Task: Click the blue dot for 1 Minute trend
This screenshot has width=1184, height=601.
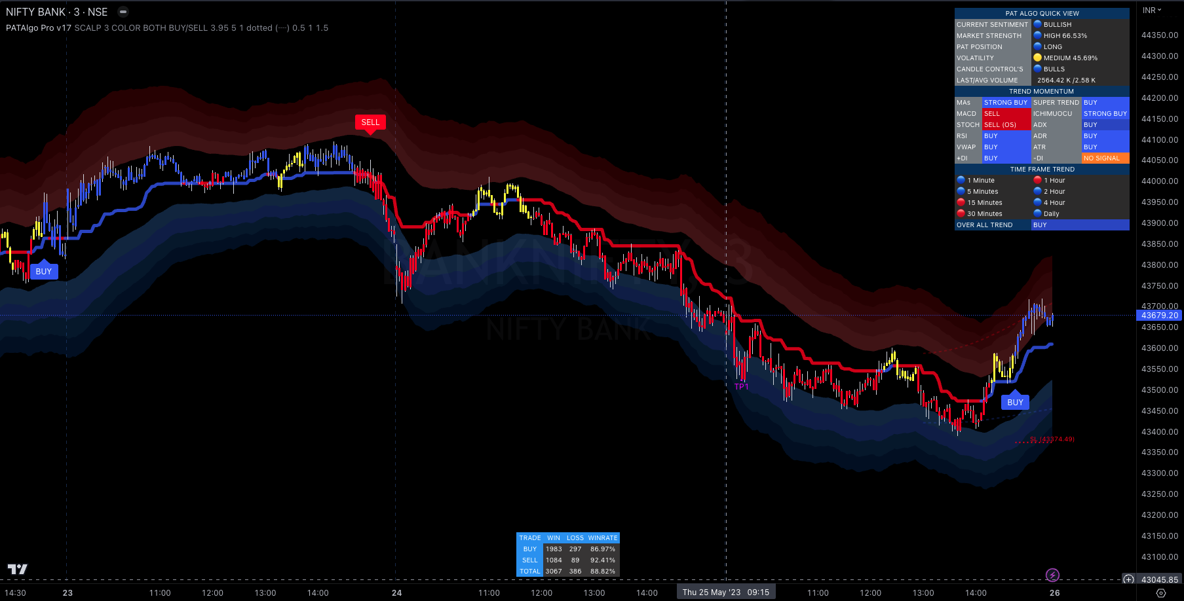Action: (x=961, y=180)
